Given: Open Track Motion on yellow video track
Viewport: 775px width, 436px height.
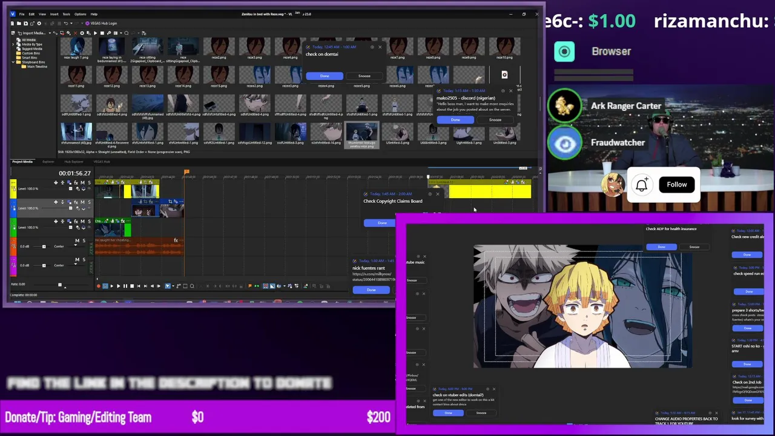Looking at the screenshot, I should tap(69, 182).
